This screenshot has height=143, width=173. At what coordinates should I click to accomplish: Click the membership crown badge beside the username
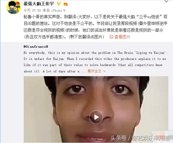(x=66, y=4)
